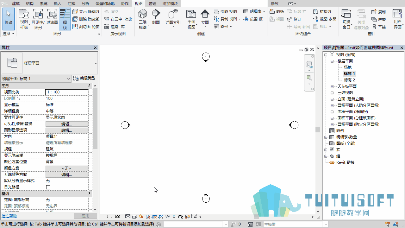Click 切换窗口 switch windows
The height and width of the screenshot is (228, 405).
click(346, 19)
